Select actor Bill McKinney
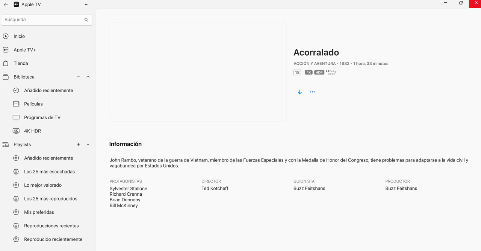This screenshot has width=481, height=251. pyautogui.click(x=124, y=205)
